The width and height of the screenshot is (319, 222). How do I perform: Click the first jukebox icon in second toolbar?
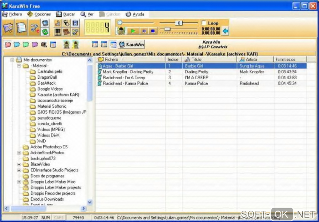click(x=66, y=44)
